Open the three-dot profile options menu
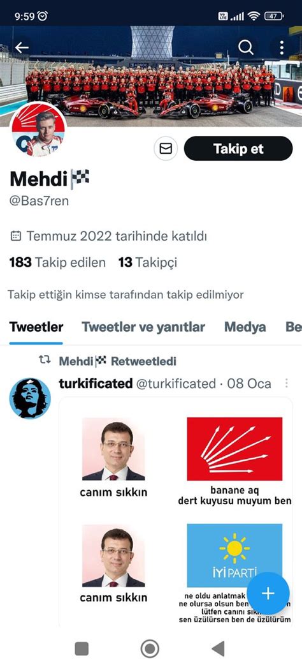 click(282, 48)
